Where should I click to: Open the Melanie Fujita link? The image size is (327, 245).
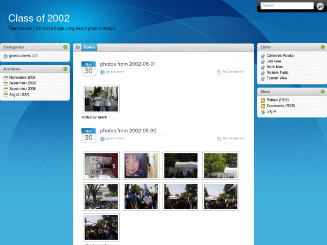[x=278, y=72]
